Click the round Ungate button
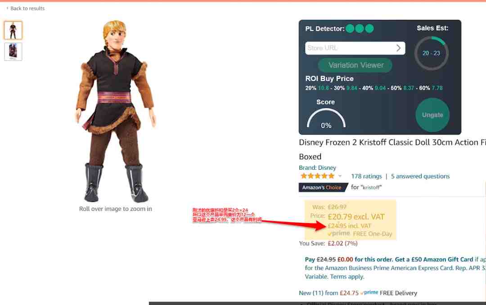 click(x=432, y=115)
